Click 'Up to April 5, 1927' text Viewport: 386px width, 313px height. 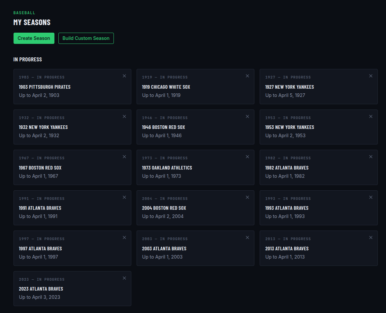tap(285, 95)
